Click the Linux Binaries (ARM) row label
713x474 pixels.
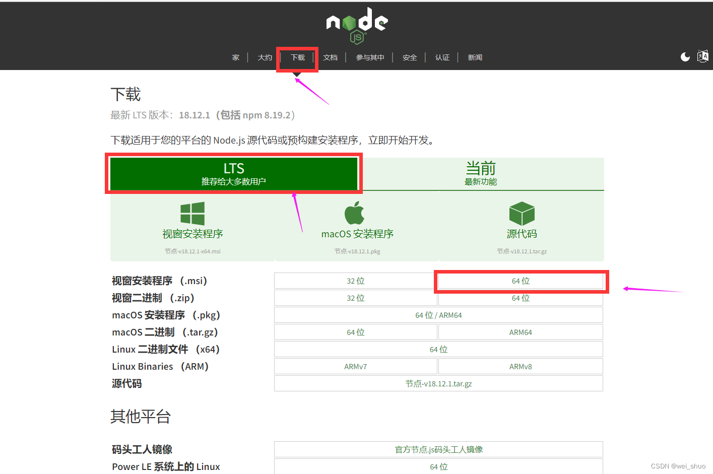point(160,367)
